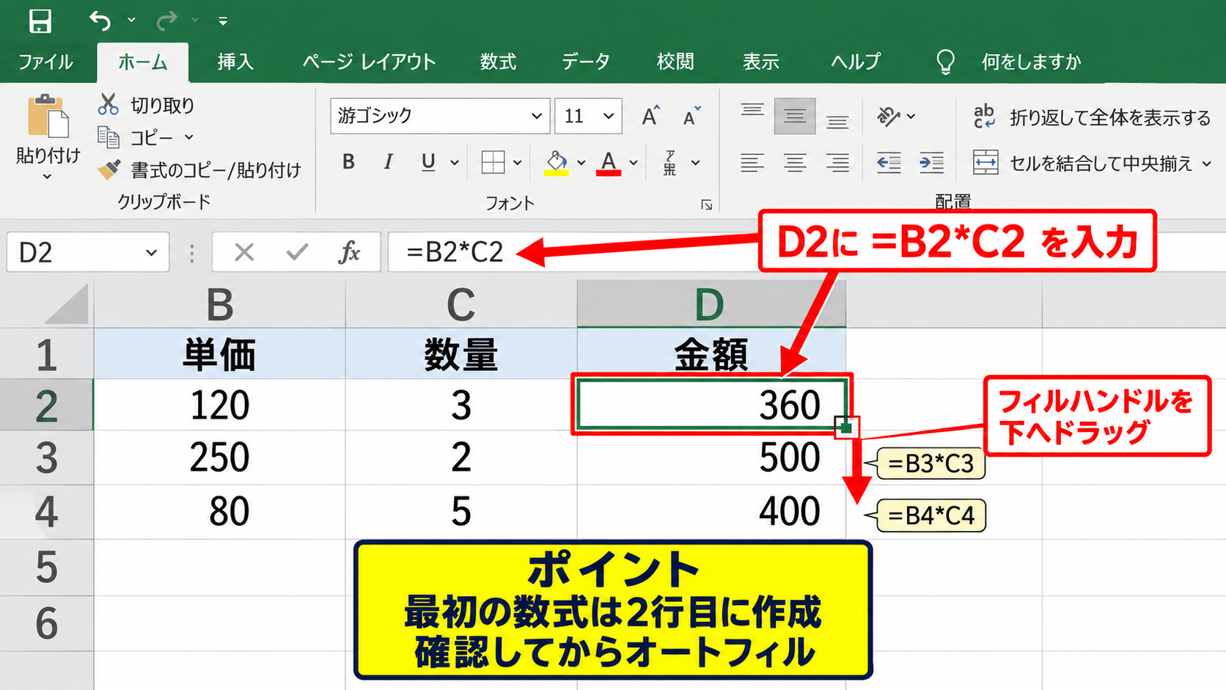This screenshot has height=690, width=1226.
Task: Click the 貼り付け paste clipboard icon
Action: (x=48, y=116)
